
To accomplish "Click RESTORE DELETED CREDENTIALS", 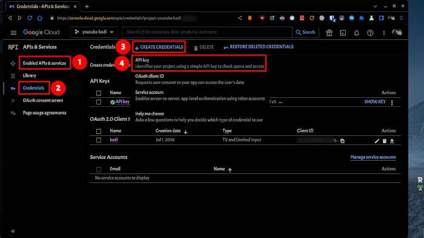I will pyautogui.click(x=259, y=47).
